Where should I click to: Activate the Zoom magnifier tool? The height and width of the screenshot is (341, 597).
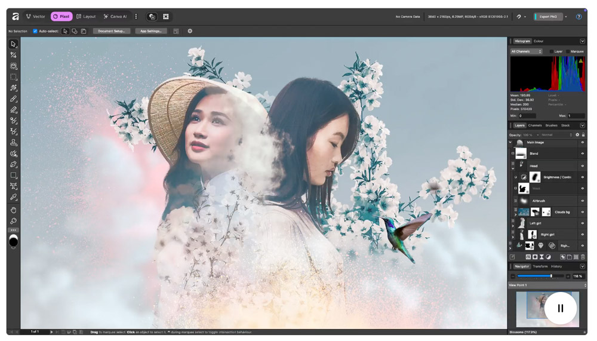point(13,221)
